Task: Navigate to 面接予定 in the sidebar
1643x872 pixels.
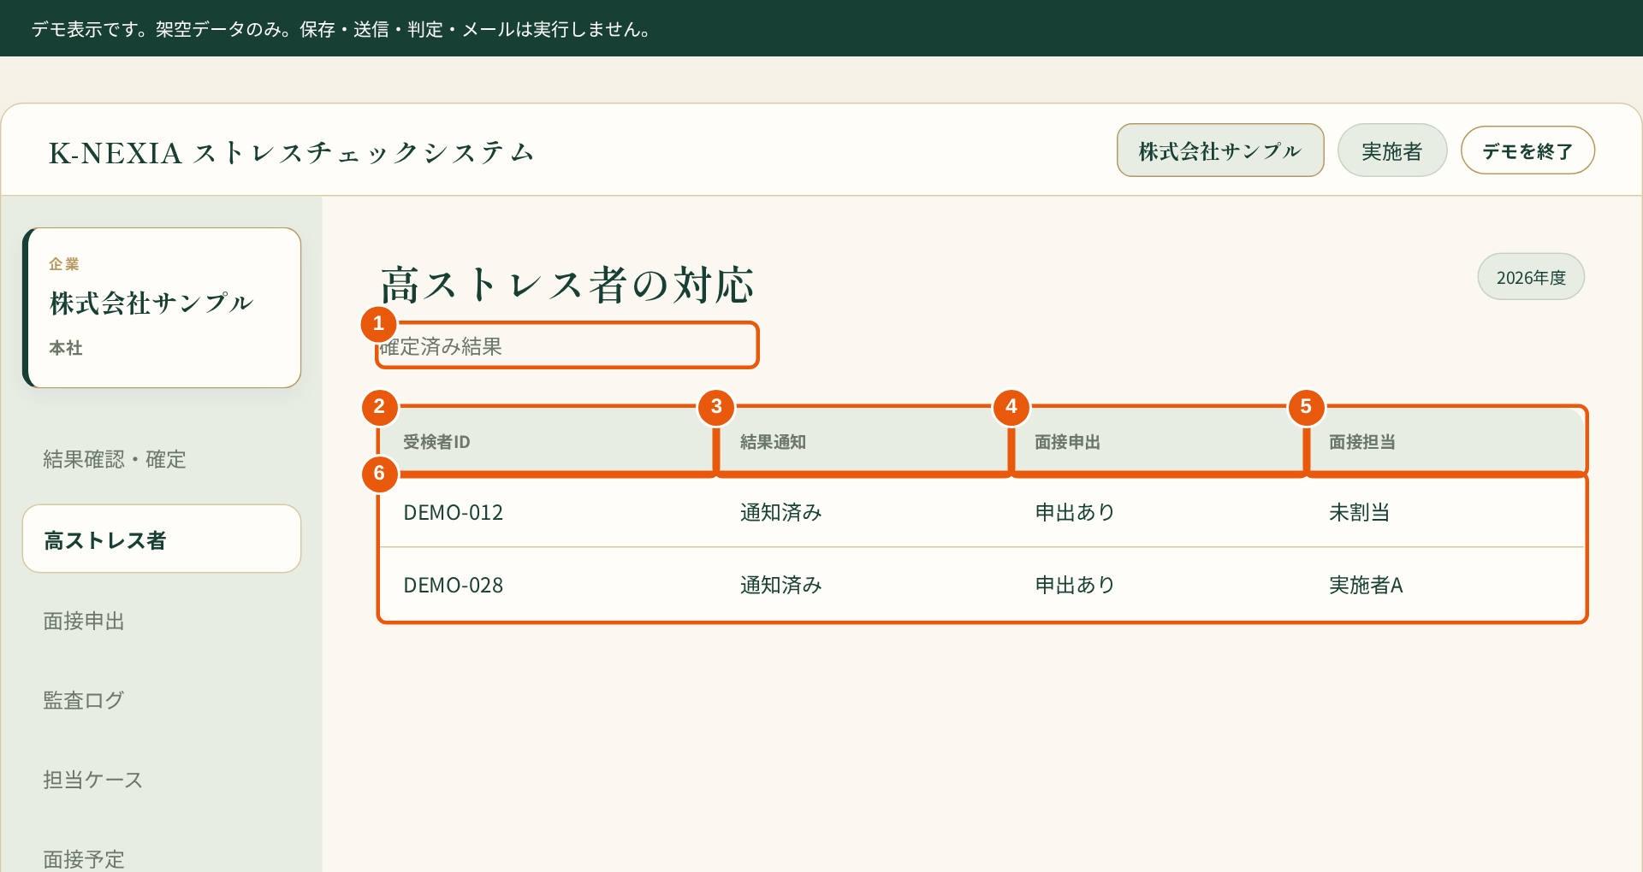Action: pyautogui.click(x=162, y=857)
